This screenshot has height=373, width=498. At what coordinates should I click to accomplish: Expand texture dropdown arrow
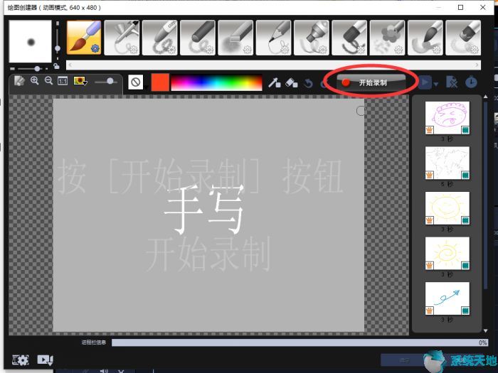[146, 87]
